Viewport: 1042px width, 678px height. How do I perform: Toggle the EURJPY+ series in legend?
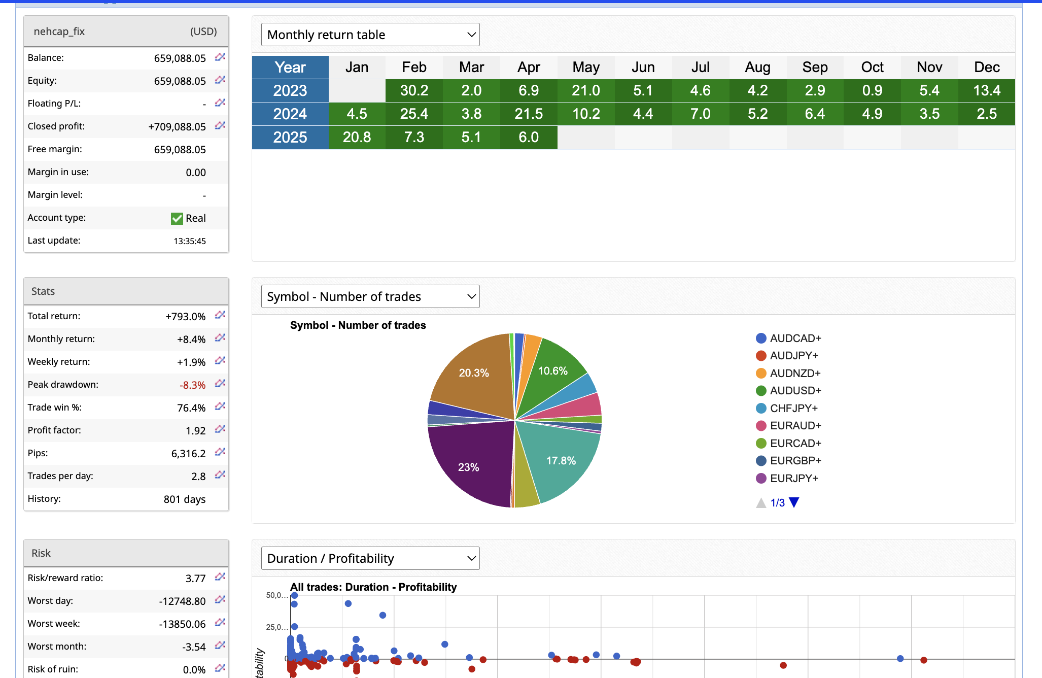click(793, 478)
